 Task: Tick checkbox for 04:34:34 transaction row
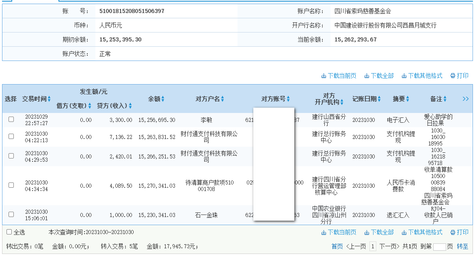11,185
